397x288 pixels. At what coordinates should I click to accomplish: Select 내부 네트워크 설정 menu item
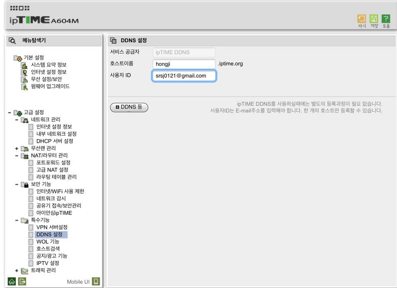point(56,134)
